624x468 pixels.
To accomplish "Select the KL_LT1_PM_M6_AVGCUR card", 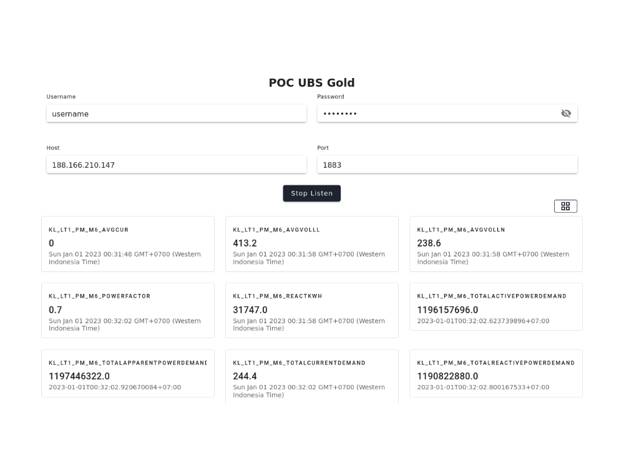I will (x=128, y=244).
